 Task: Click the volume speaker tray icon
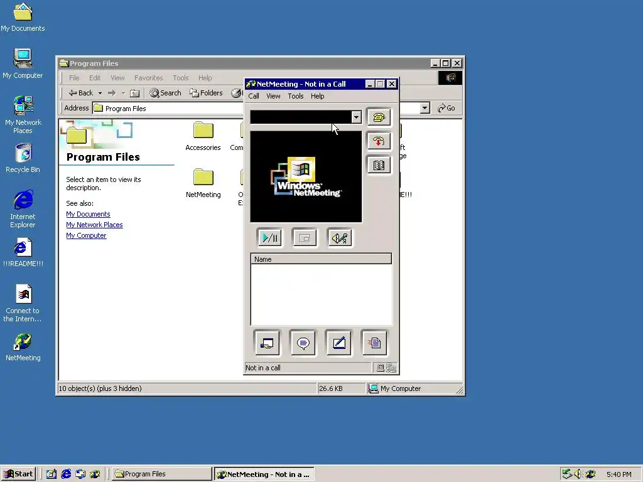578,474
